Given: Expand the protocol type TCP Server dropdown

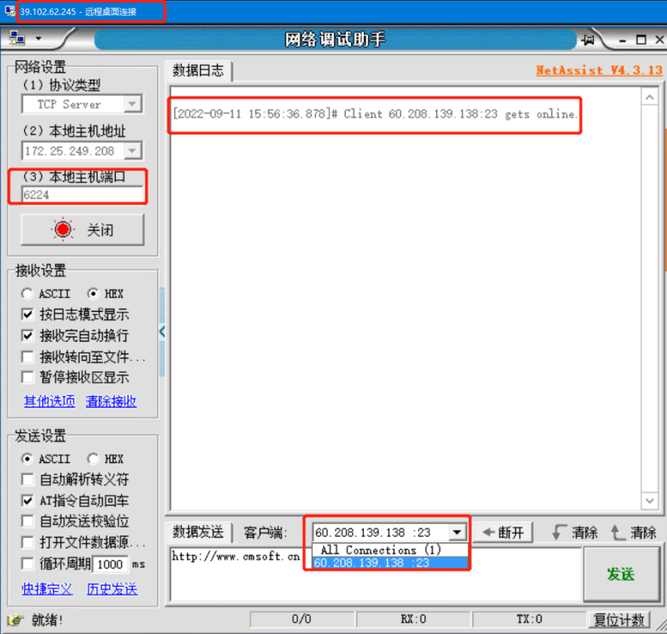Looking at the screenshot, I should [133, 104].
